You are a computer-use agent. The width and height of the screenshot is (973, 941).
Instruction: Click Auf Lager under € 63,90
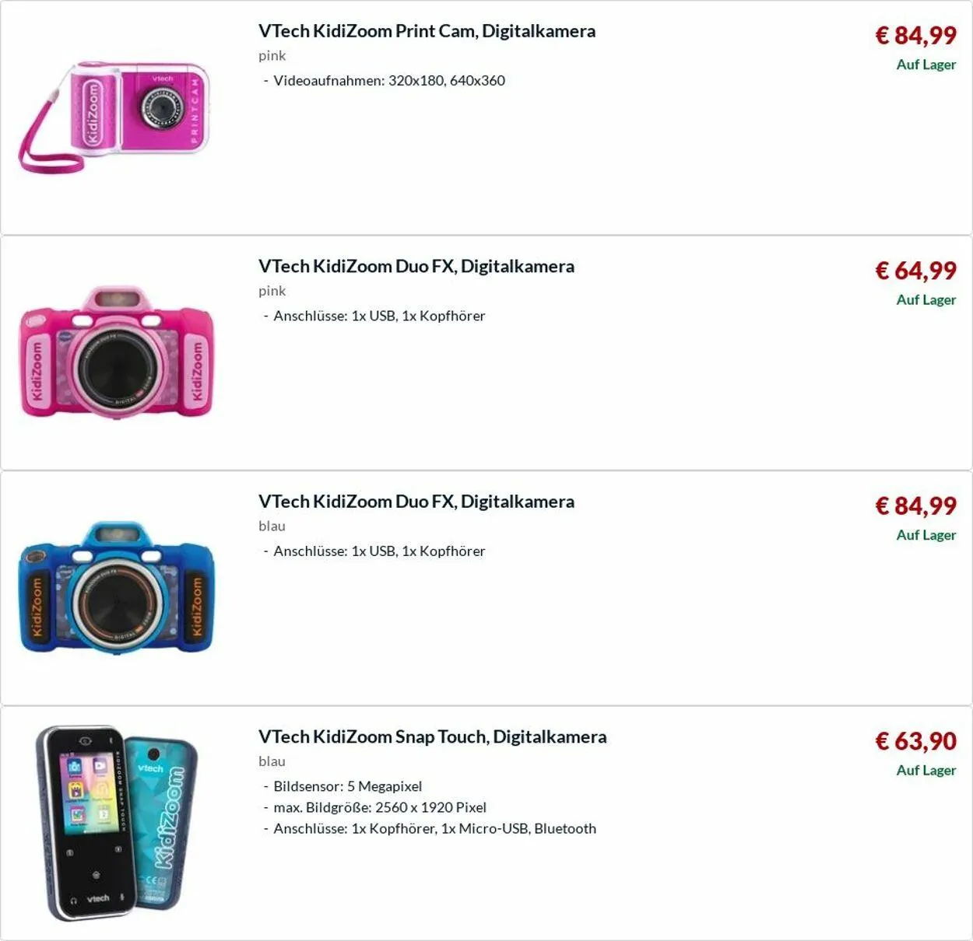pos(926,771)
